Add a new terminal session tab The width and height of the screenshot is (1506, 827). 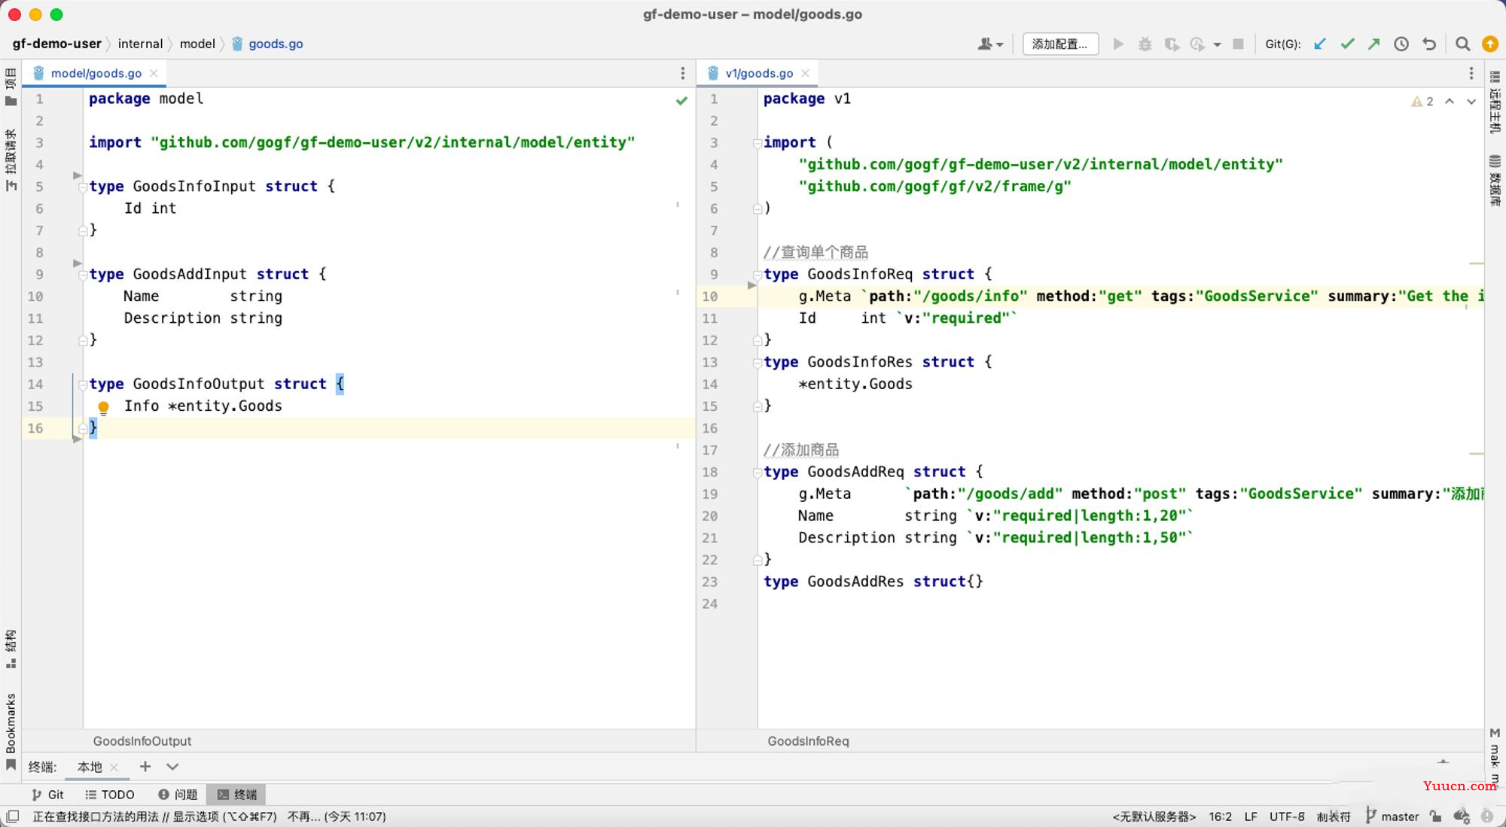(145, 766)
